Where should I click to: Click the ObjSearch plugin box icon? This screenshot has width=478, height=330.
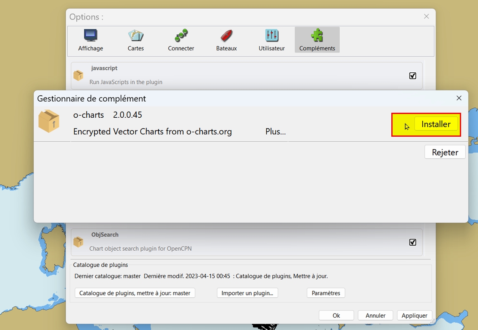pyautogui.click(x=78, y=242)
